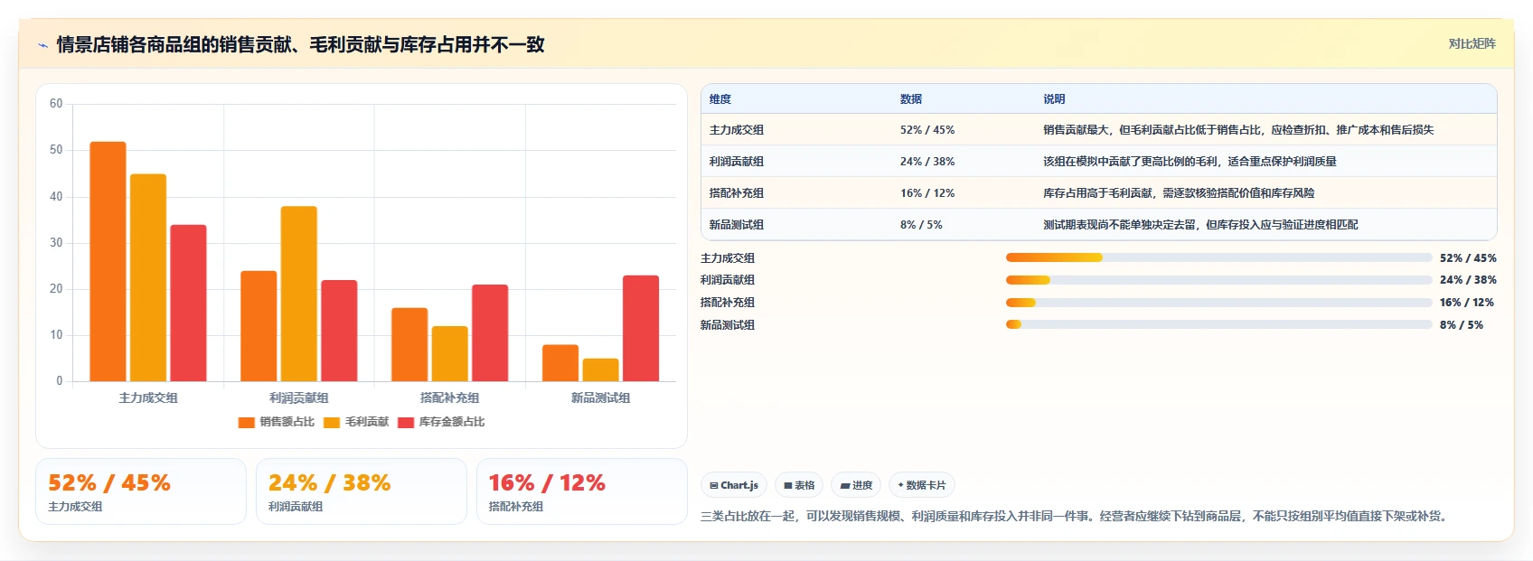The image size is (1533, 561).
Task: Click the 45 gross-profit bar for 主力成交组
Action: pyautogui.click(x=148, y=277)
